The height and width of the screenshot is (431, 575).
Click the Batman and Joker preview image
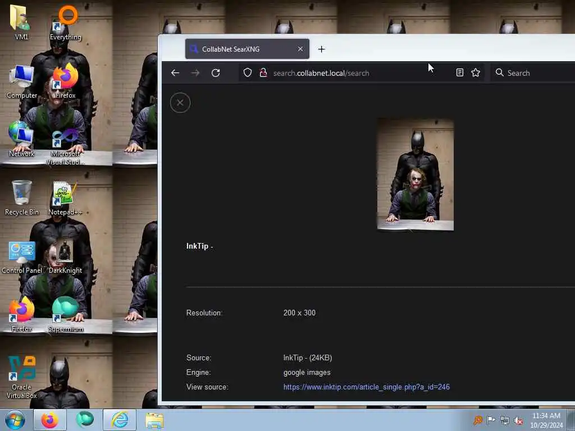pos(416,175)
